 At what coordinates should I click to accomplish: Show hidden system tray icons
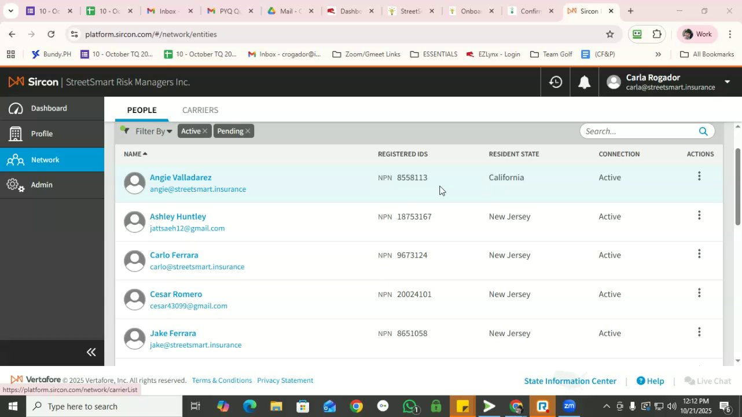pos(606,406)
